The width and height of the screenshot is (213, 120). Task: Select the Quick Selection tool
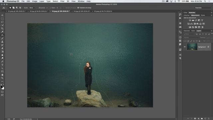pos(2,25)
